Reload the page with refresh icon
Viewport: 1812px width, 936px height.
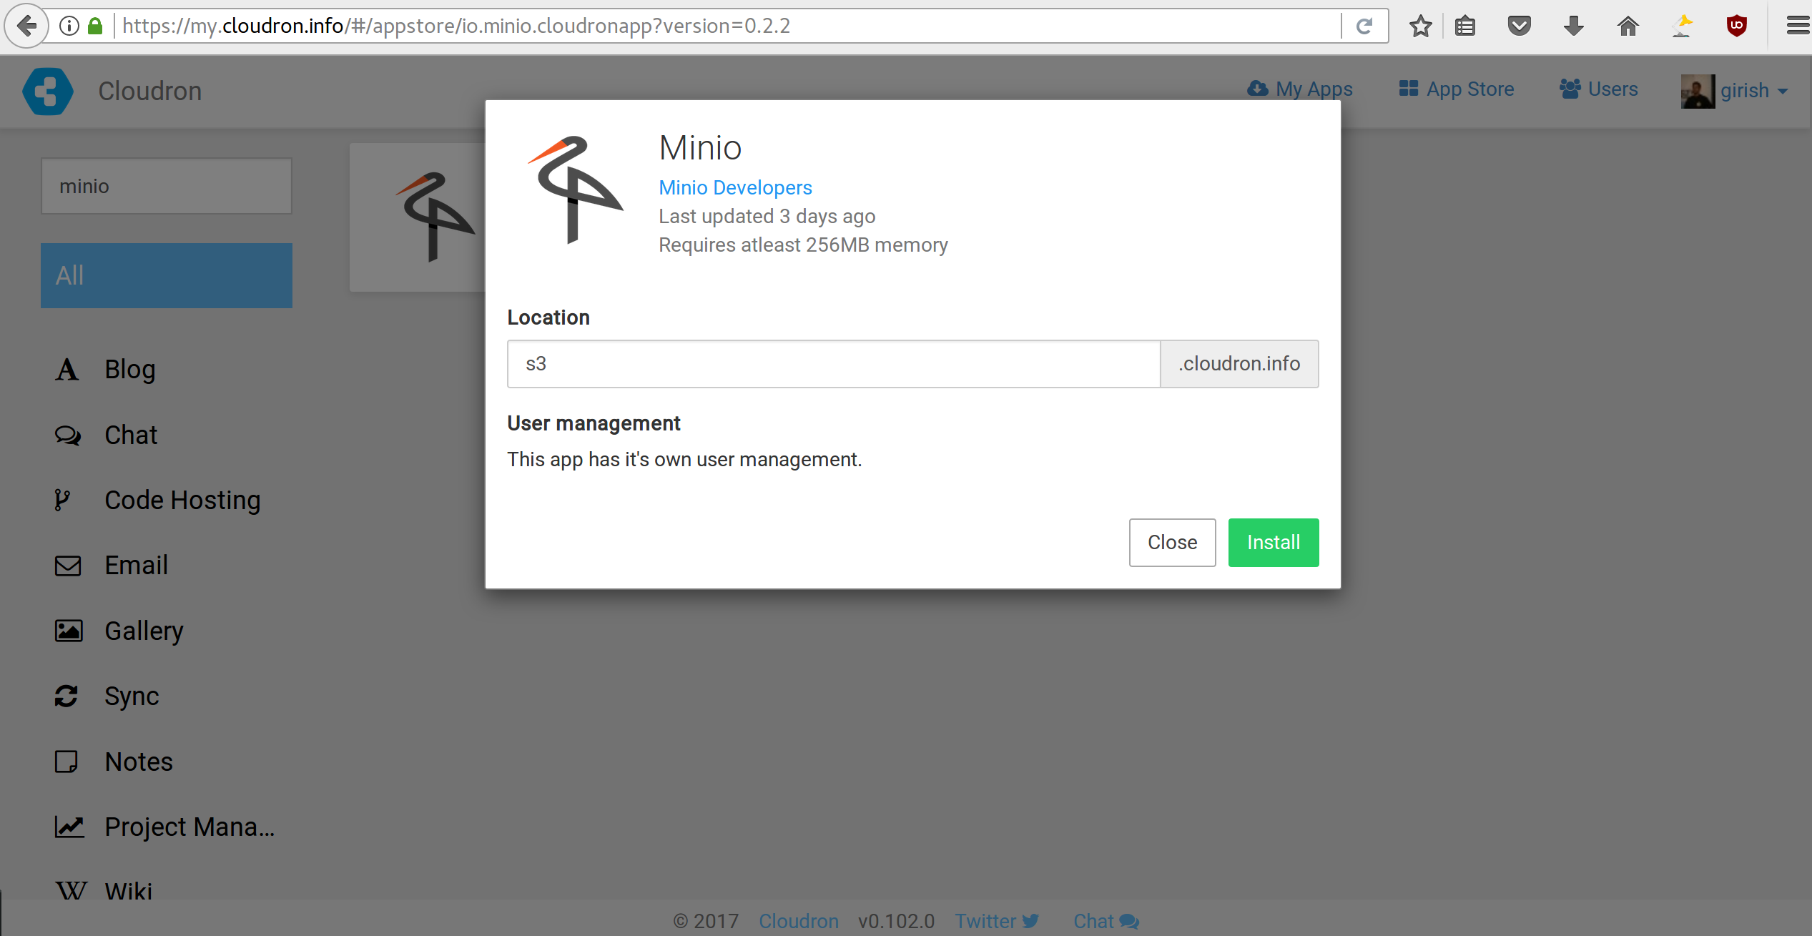1364,26
